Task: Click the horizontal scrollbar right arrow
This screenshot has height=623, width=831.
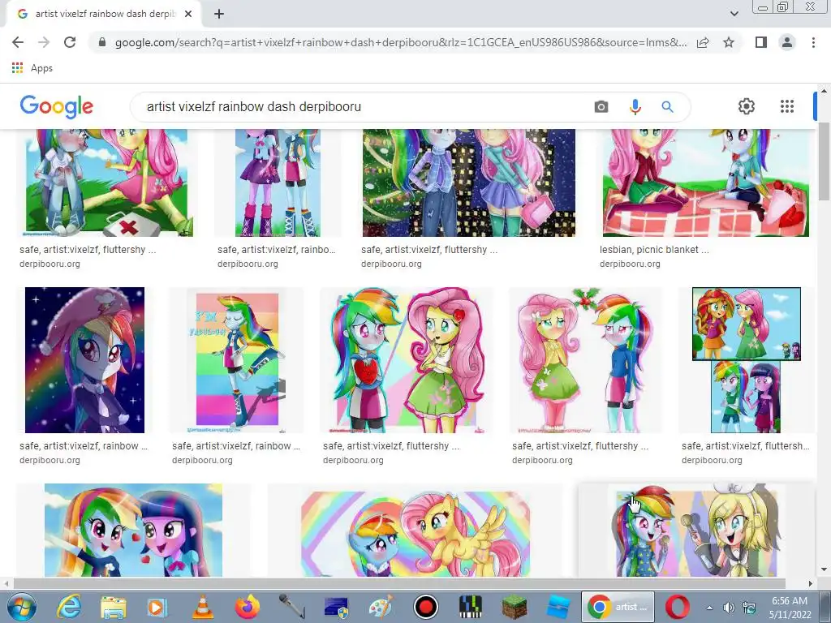Action: (811, 583)
